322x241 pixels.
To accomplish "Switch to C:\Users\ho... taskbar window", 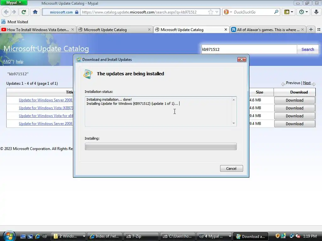I will [x=178, y=236].
